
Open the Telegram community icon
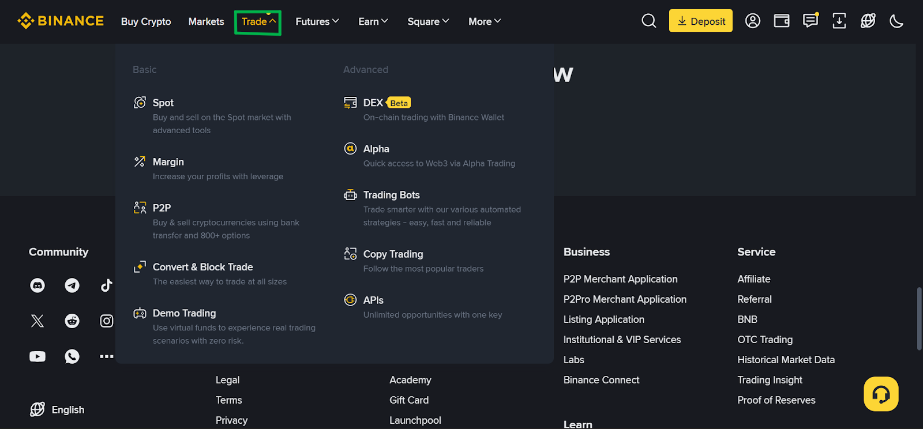point(72,285)
